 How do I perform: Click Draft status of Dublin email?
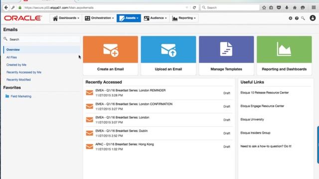[227, 133]
